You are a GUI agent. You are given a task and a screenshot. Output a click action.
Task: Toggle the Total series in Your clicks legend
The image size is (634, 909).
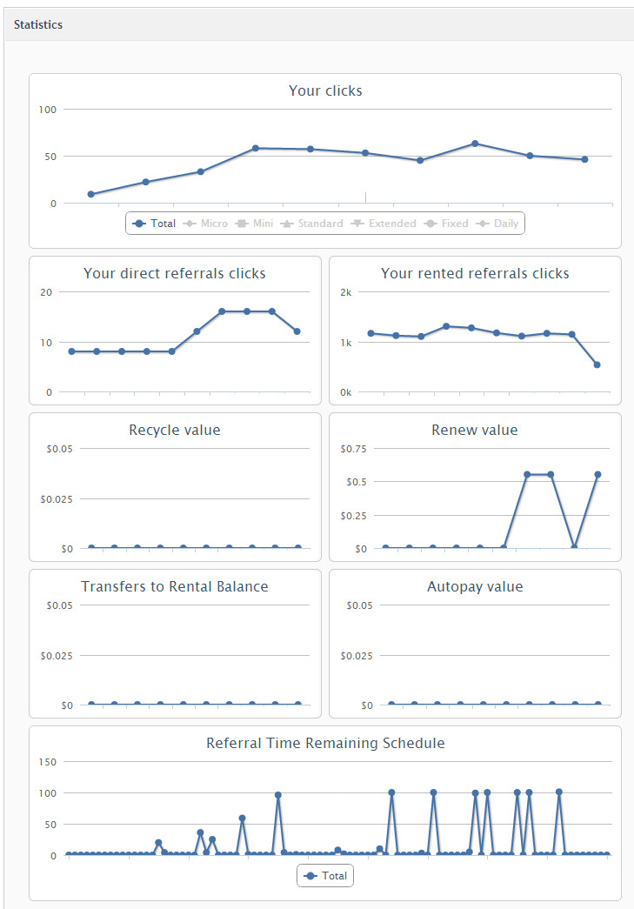point(155,224)
